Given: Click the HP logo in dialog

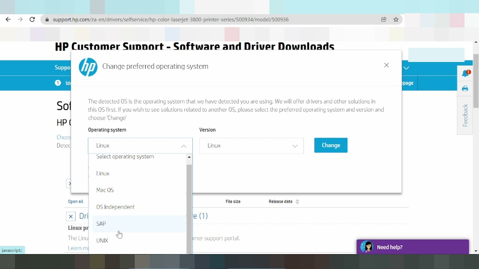Looking at the screenshot, I should 88,67.
